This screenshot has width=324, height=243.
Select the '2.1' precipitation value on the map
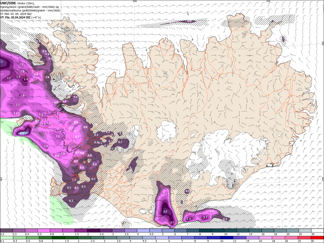tap(206, 217)
